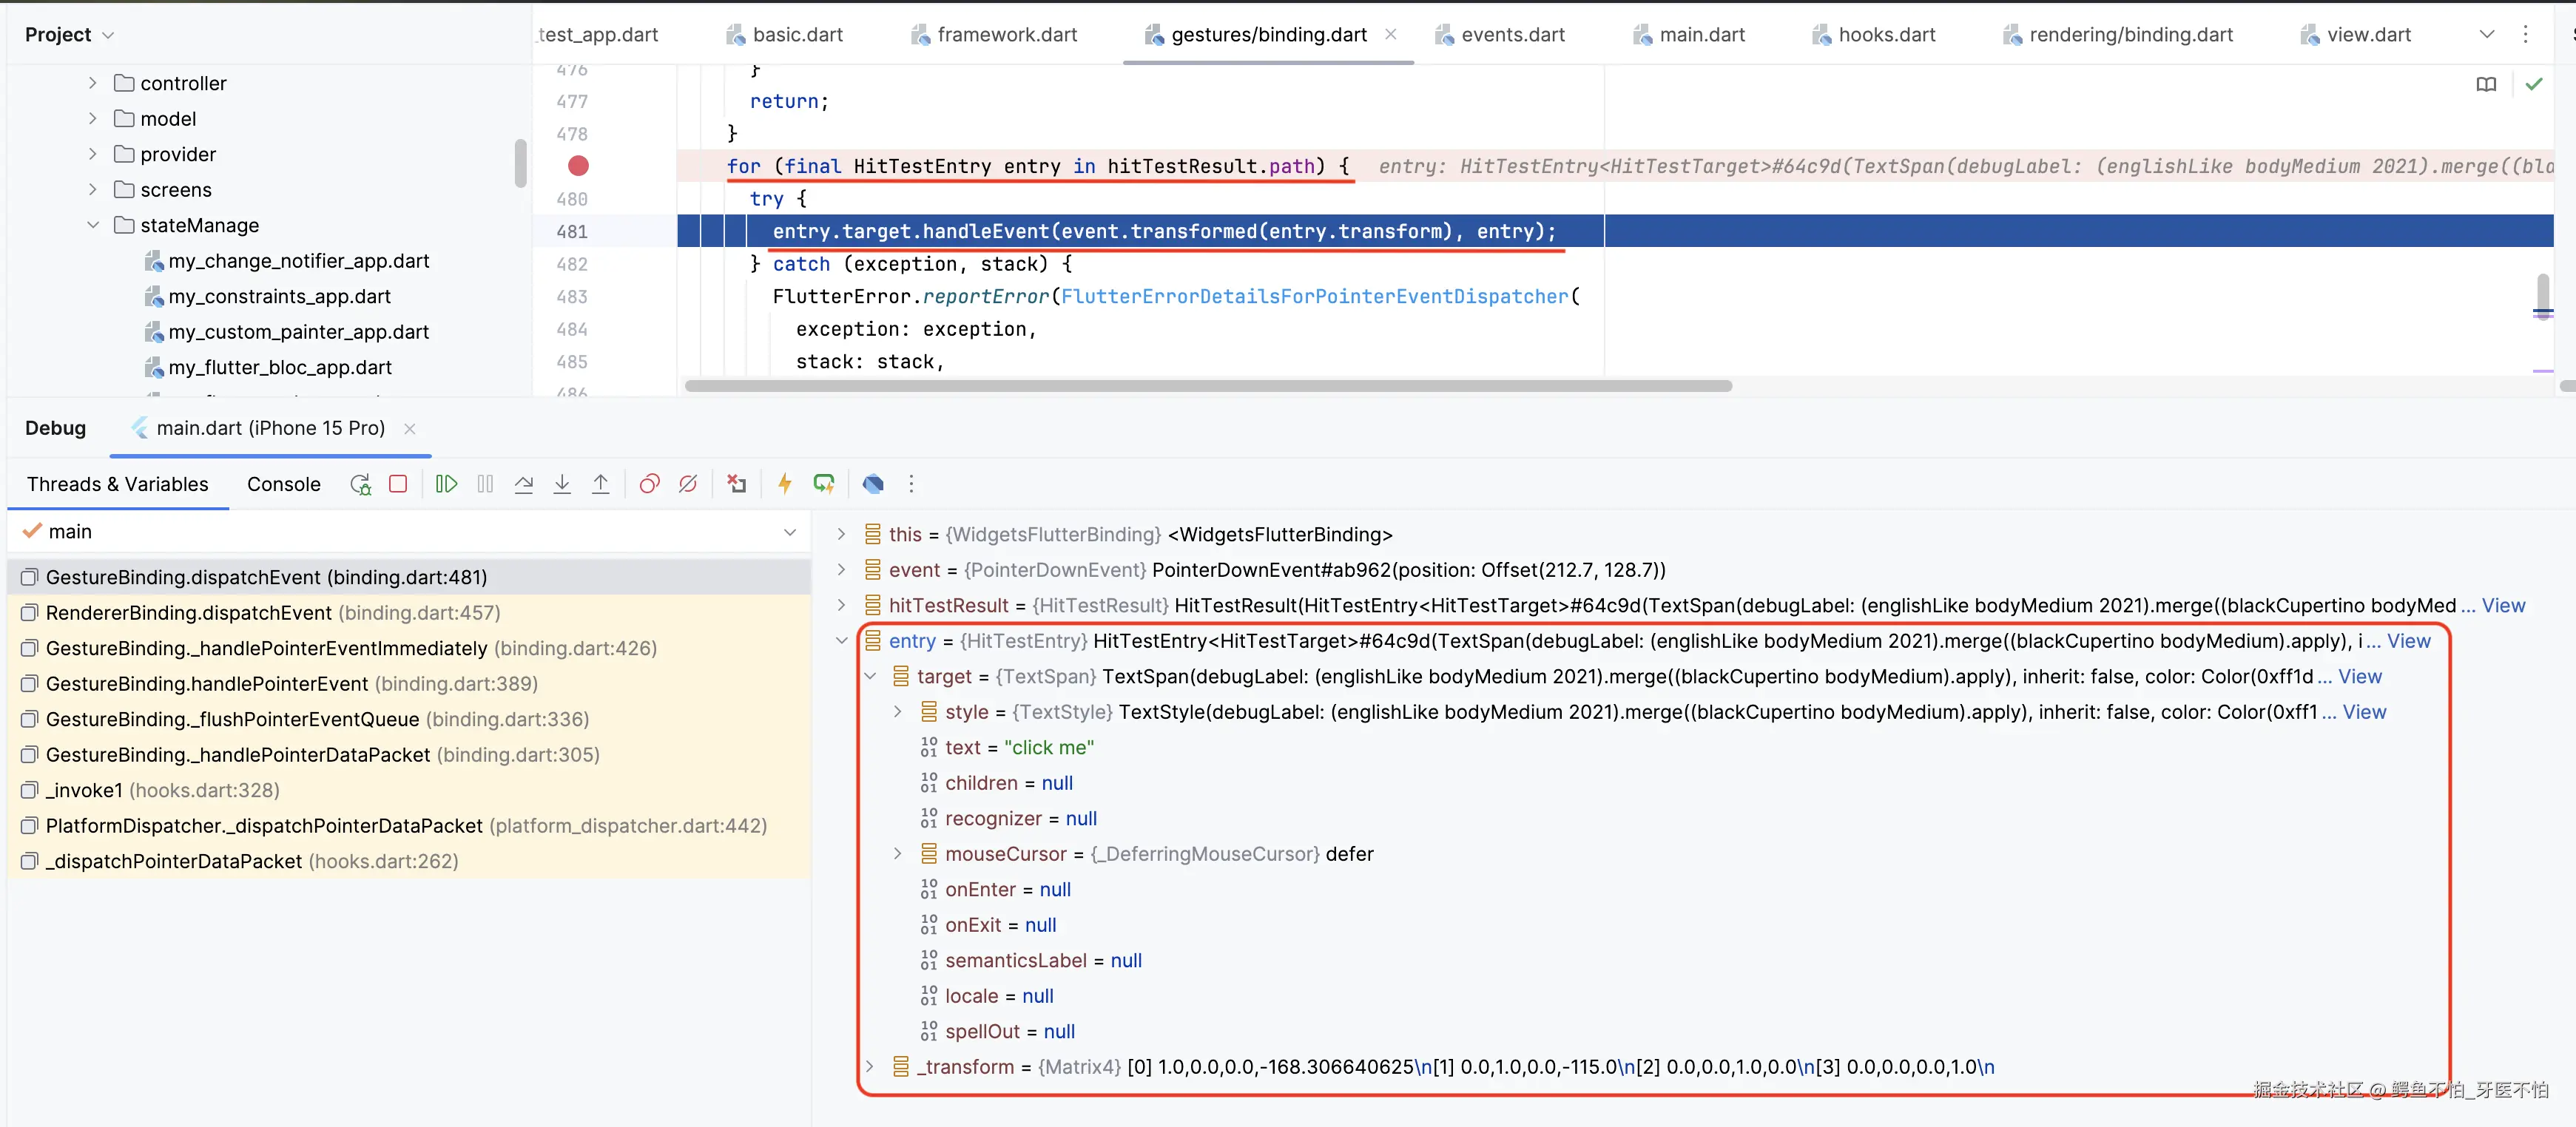Open the main thread dropdown
This screenshot has width=2576, height=1127.
(x=790, y=532)
